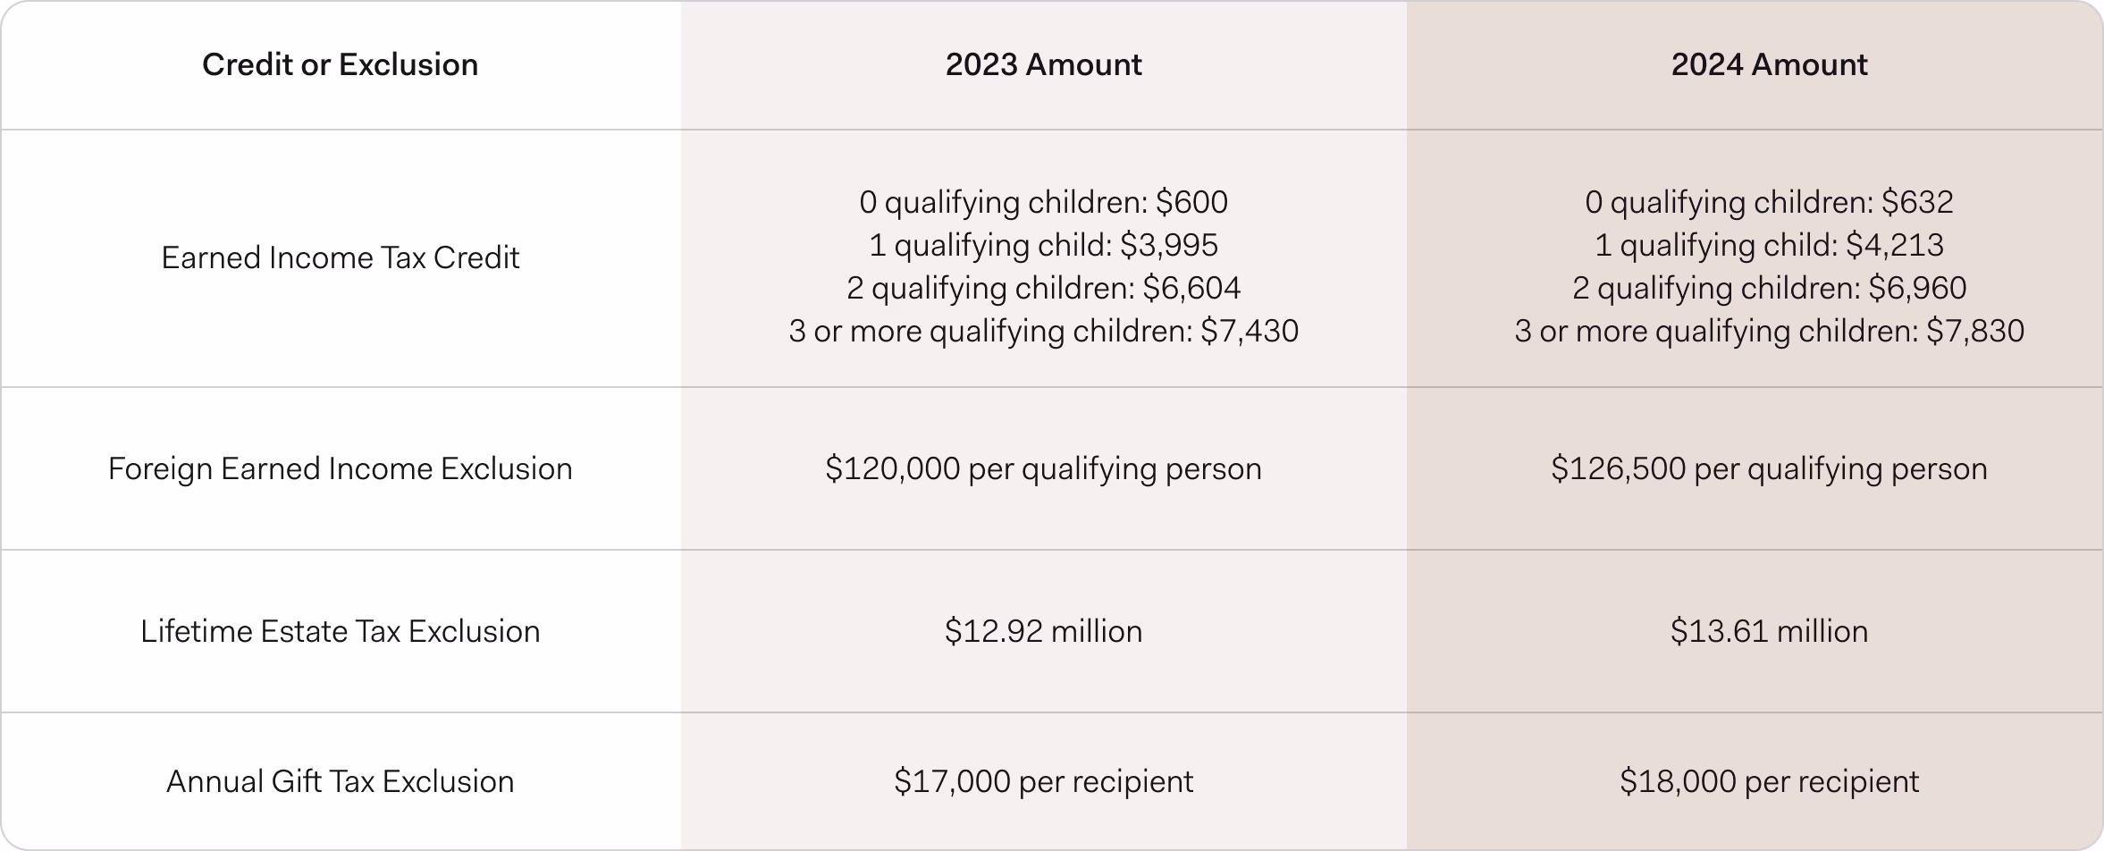Image resolution: width=2104 pixels, height=851 pixels.
Task: Click the Annual Gift Tax Exclusion label
Action: click(340, 781)
